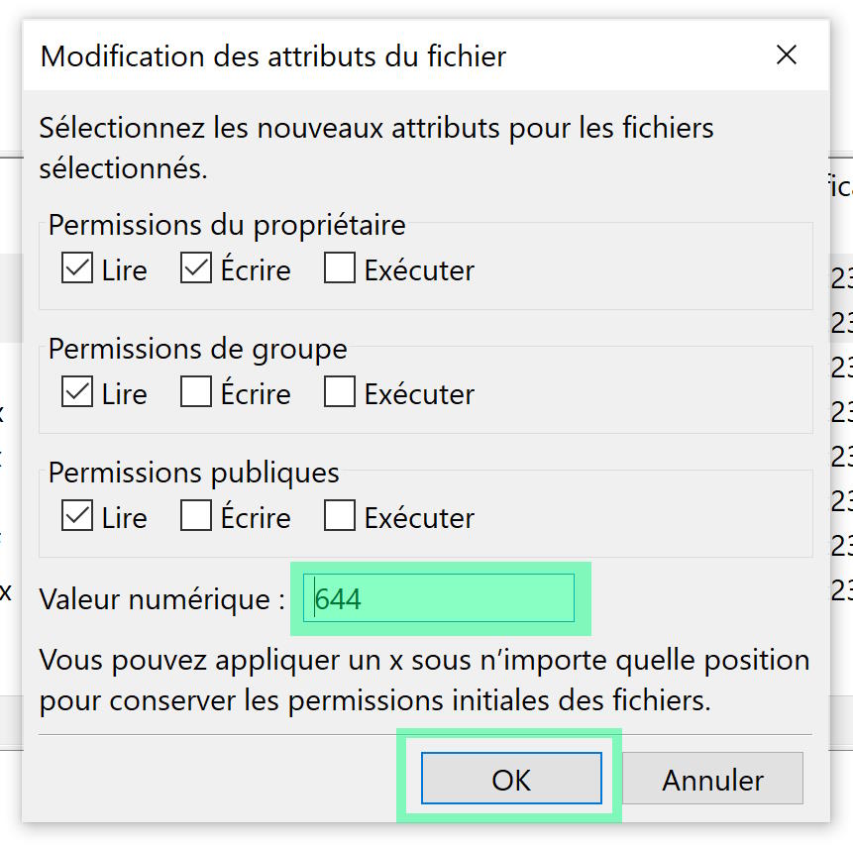853x846 pixels.
Task: Uncheck the public Lire checkbox
Action: [x=77, y=517]
